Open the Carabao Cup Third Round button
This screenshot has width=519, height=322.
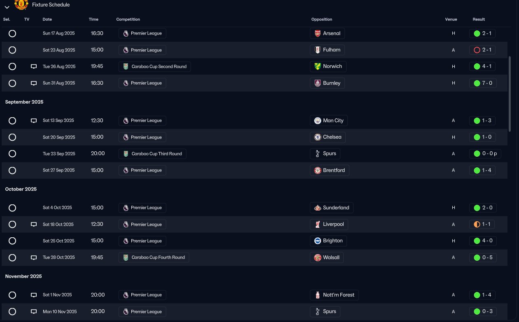point(152,154)
